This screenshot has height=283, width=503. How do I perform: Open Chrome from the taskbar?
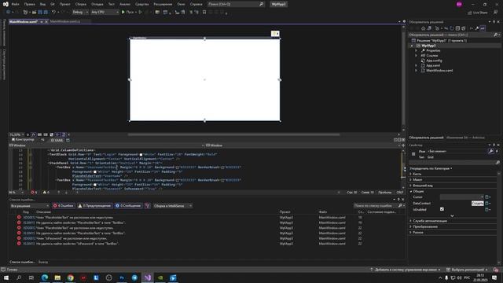70,277
